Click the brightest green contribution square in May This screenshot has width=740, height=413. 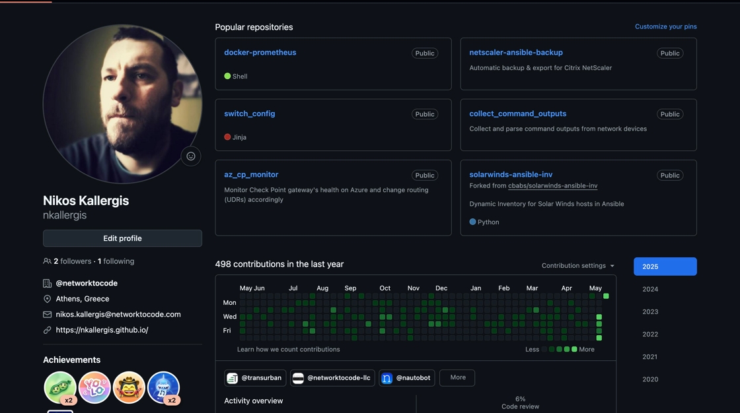click(606, 296)
